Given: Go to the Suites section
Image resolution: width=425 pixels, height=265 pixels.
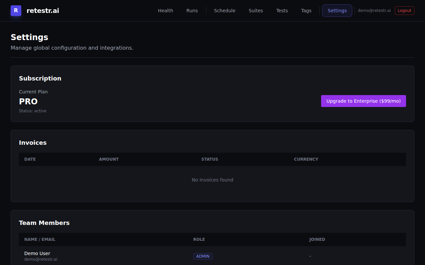Looking at the screenshot, I should tap(256, 10).
